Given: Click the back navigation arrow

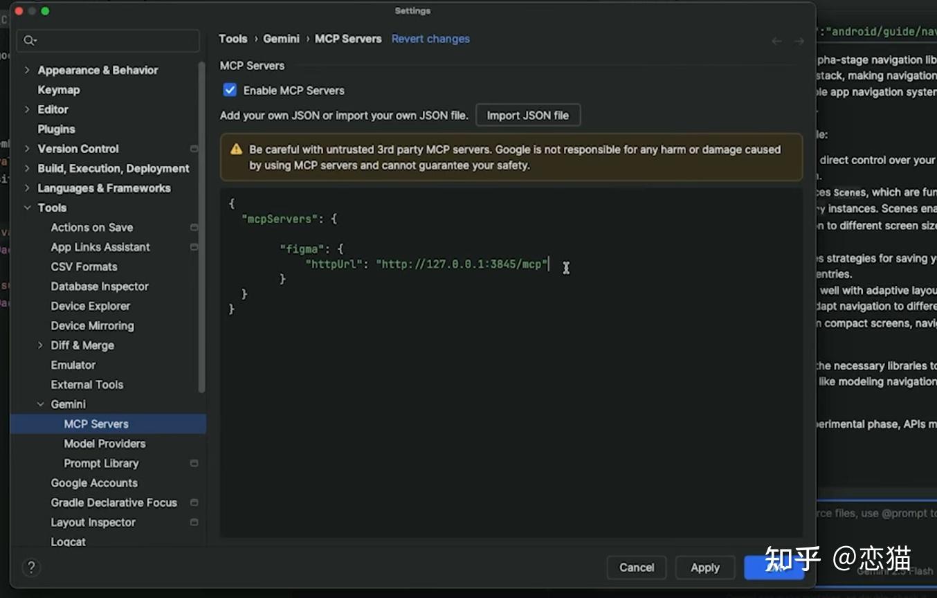Looking at the screenshot, I should (776, 40).
